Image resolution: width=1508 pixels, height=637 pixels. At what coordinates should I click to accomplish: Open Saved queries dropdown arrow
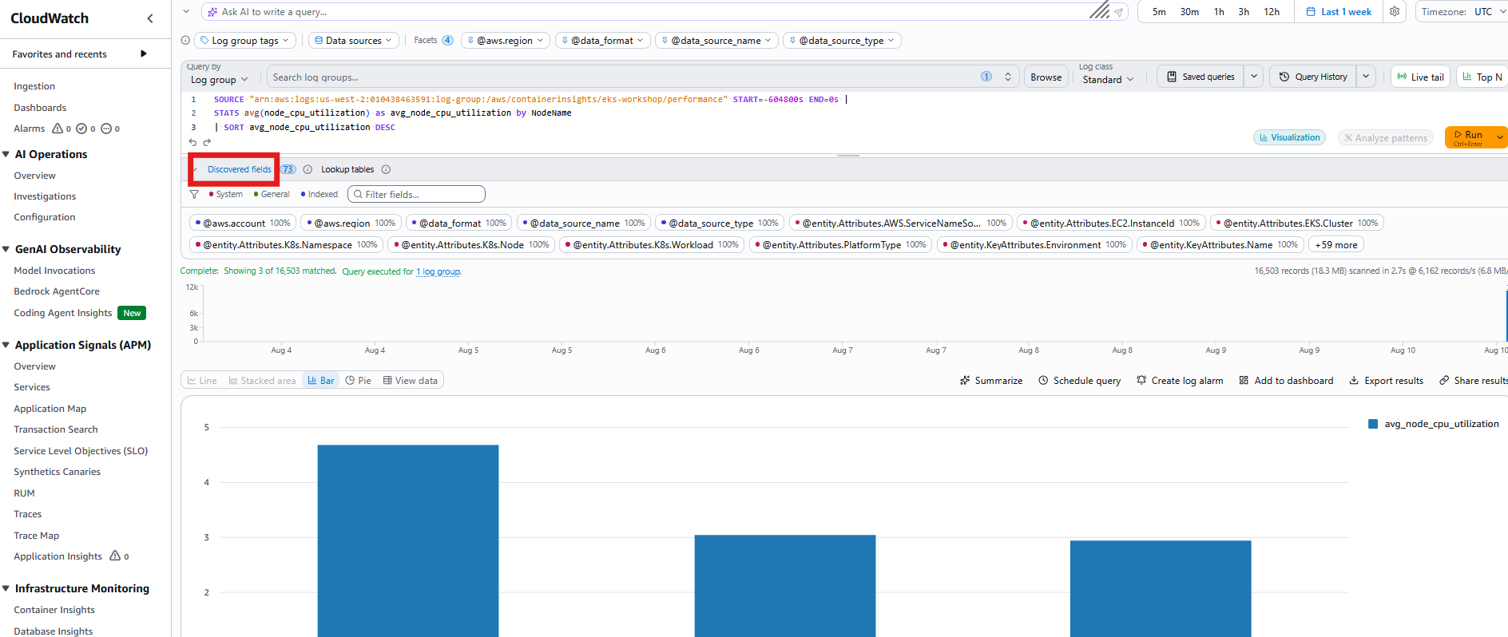(1254, 77)
